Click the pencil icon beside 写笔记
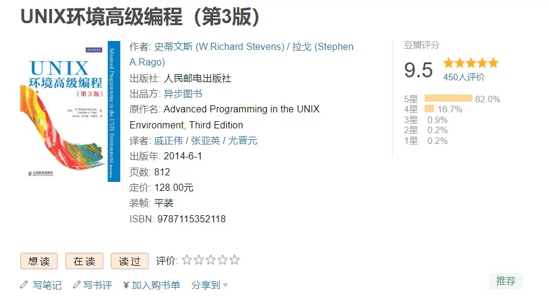 [24, 285]
